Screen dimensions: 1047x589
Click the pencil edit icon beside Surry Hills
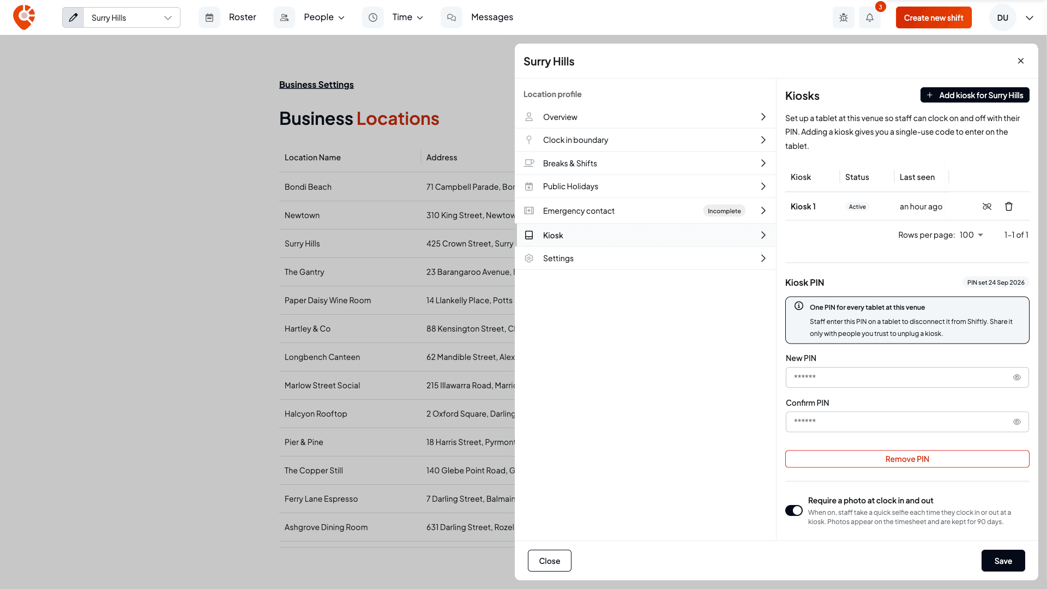[73, 17]
